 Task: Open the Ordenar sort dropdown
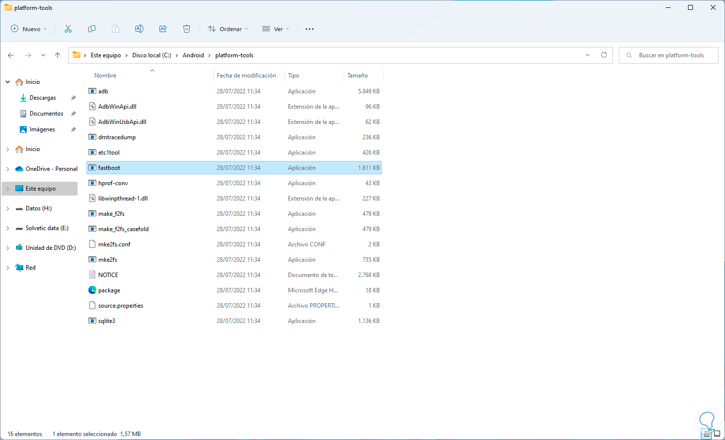coord(228,29)
